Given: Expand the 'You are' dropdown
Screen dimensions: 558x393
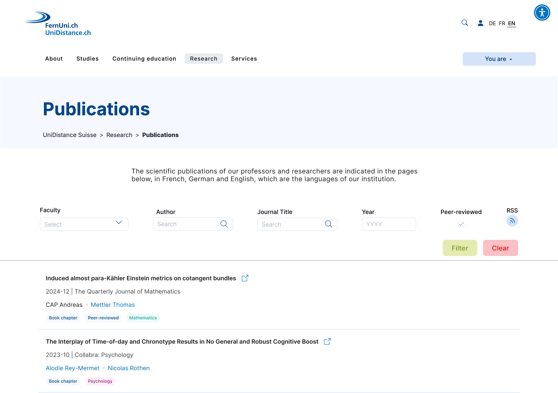Looking at the screenshot, I should pyautogui.click(x=499, y=59).
